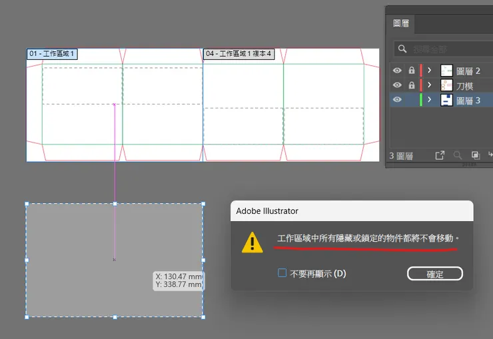Click the 3 圖層 count label
This screenshot has width=493, height=339.
401,156
